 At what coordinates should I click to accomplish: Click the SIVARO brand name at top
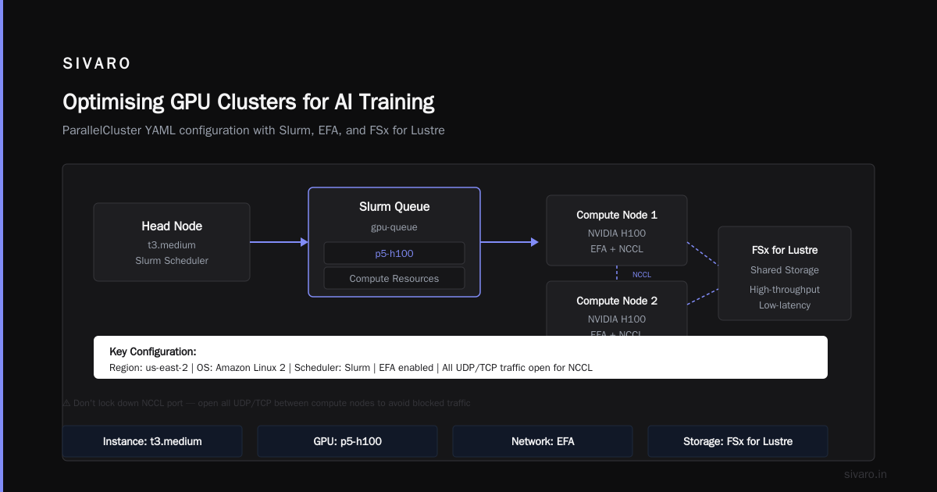[x=97, y=64]
